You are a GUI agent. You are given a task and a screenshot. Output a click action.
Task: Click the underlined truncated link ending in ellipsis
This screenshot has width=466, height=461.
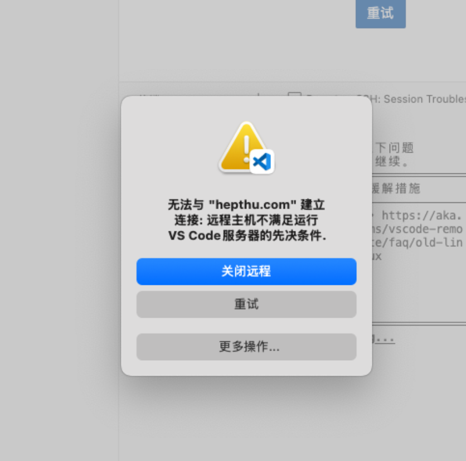[x=384, y=338]
